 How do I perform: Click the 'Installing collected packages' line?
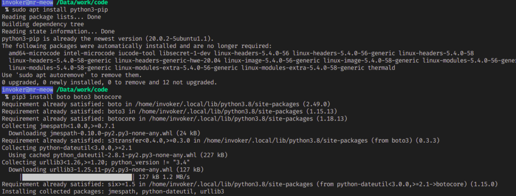[x=113, y=191]
